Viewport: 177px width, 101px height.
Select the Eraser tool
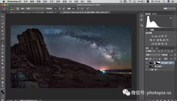pos(2,53)
